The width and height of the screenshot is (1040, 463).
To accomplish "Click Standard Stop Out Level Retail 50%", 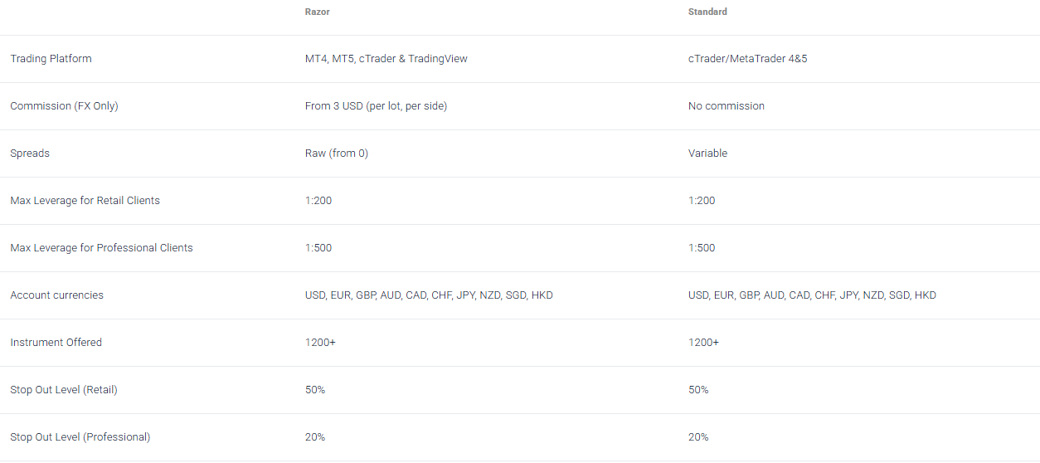I will click(x=698, y=390).
